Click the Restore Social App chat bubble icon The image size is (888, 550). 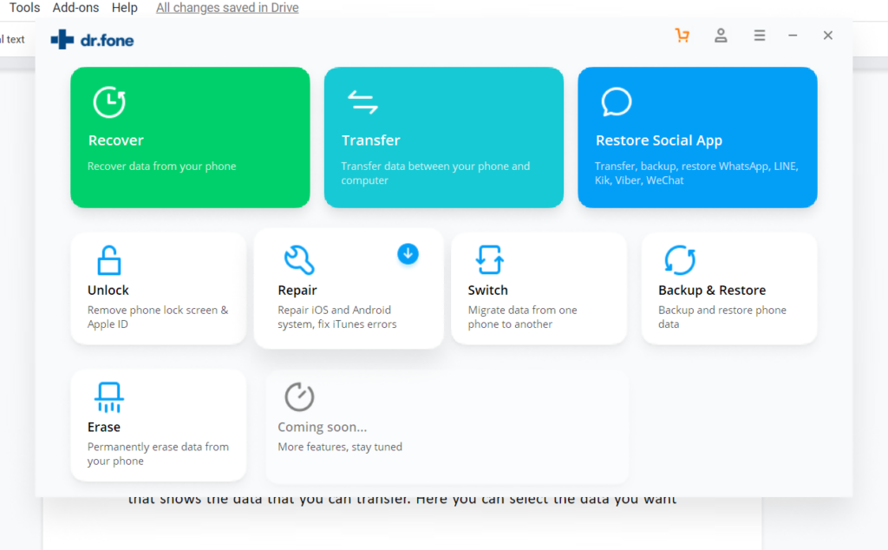pos(617,102)
